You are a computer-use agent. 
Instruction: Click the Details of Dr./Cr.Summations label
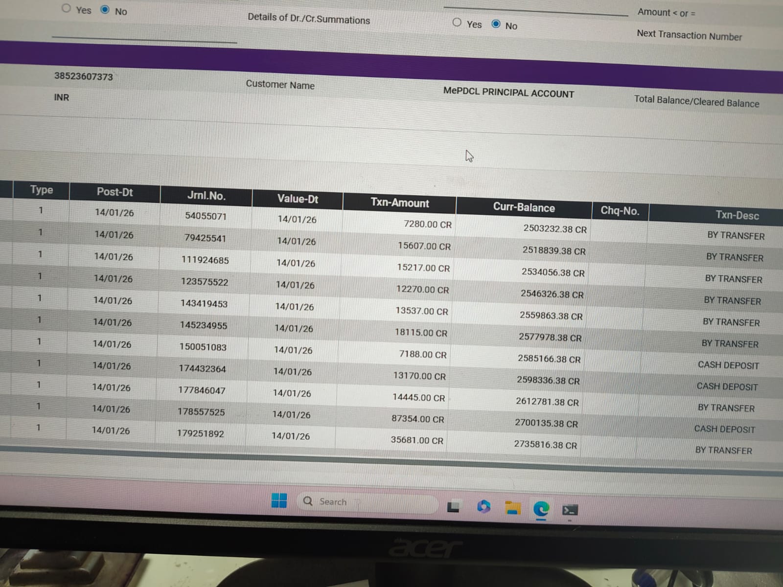pyautogui.click(x=309, y=19)
